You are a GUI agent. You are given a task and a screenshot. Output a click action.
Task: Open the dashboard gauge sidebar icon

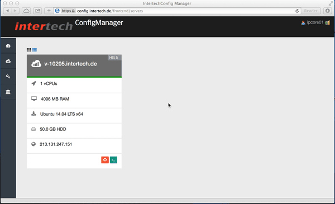click(x=8, y=46)
